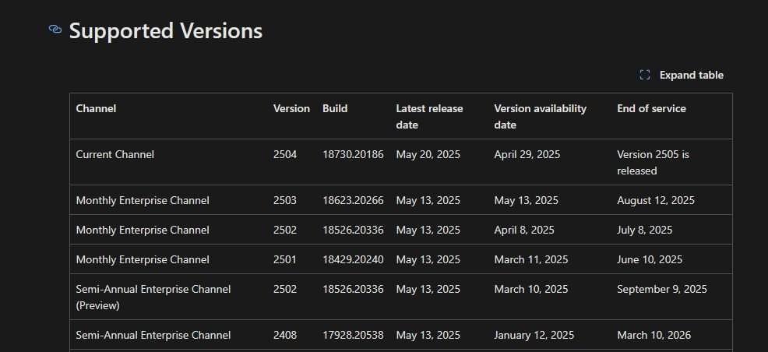Image resolution: width=768 pixels, height=352 pixels.
Task: Click the July 8, 2025 end of service date
Action: point(645,230)
